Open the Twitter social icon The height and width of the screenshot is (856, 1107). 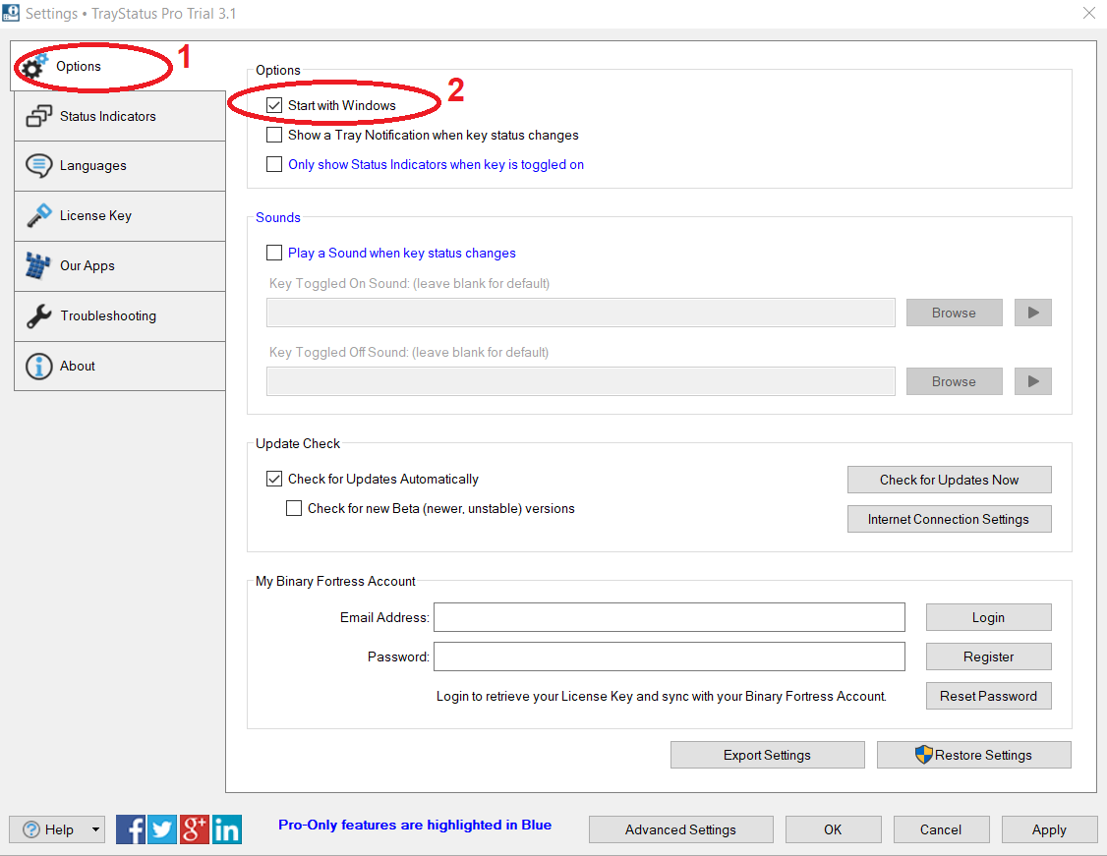click(x=162, y=829)
